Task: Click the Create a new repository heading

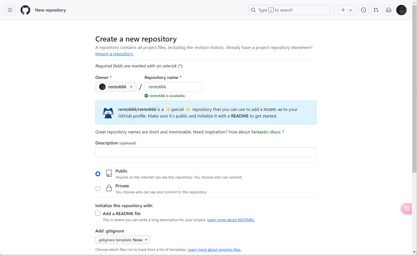Action: click(x=136, y=39)
